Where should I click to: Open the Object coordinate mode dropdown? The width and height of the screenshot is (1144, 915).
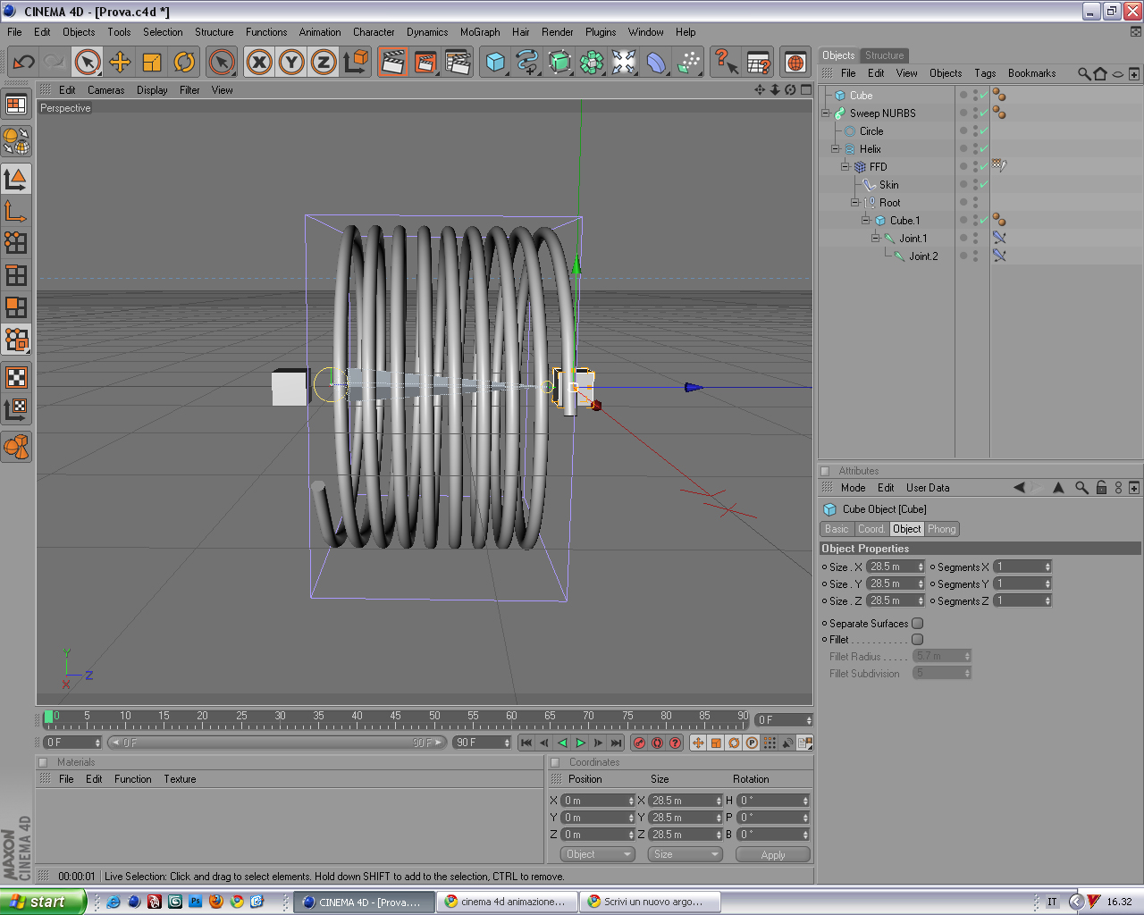pos(598,854)
